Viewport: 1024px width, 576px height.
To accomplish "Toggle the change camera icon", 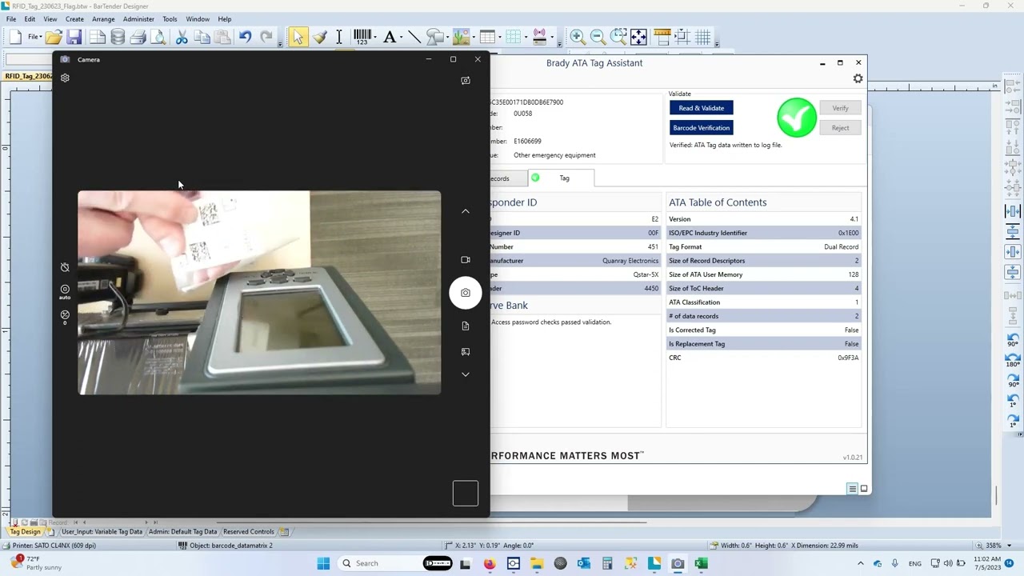I will click(466, 80).
